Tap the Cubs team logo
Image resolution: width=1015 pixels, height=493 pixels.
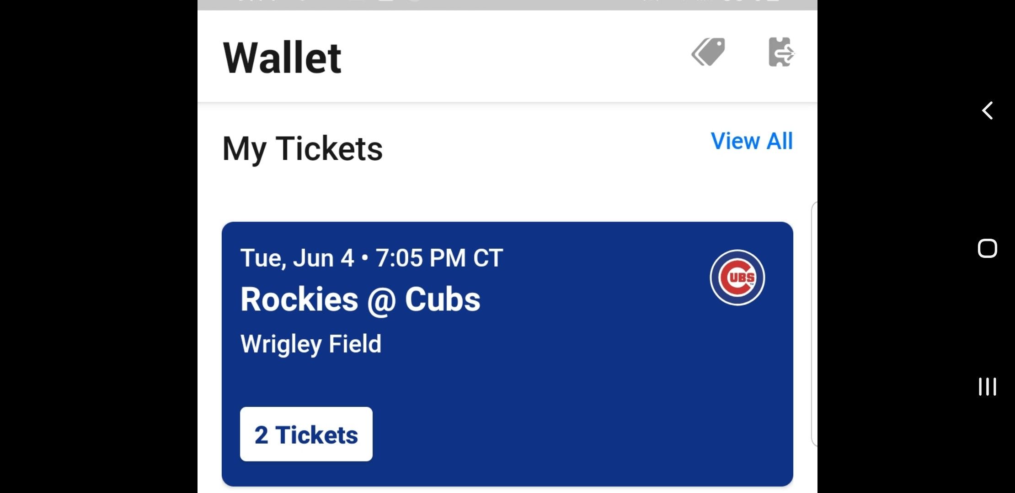(737, 278)
